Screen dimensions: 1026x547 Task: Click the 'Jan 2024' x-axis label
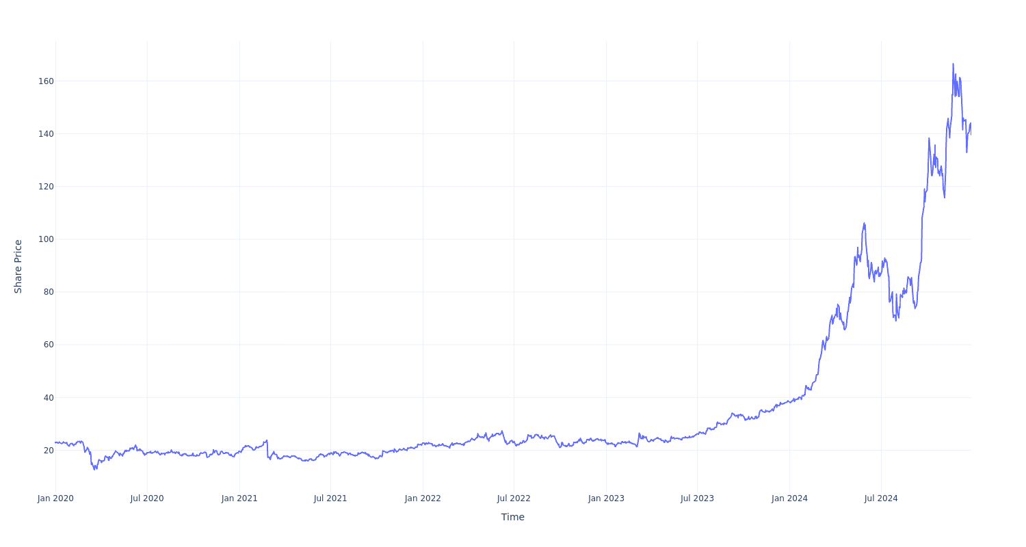pyautogui.click(x=789, y=498)
